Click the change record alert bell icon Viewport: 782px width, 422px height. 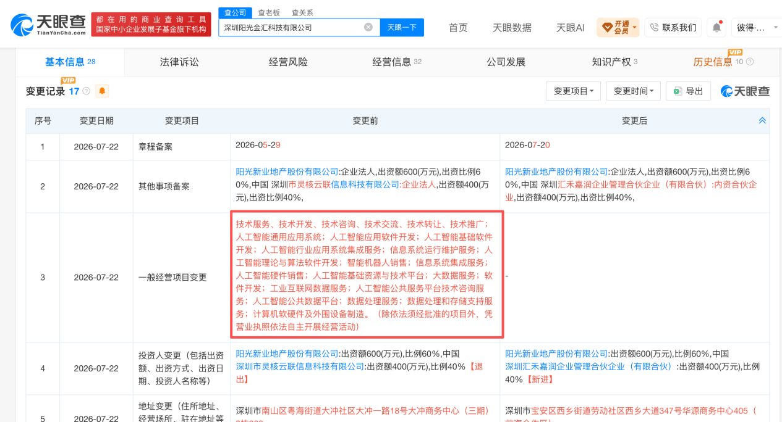tap(102, 91)
